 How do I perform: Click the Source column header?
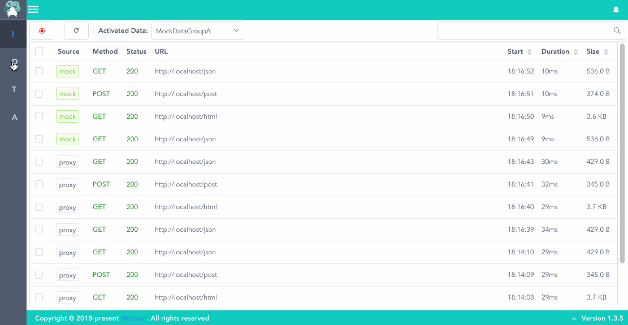tap(68, 51)
